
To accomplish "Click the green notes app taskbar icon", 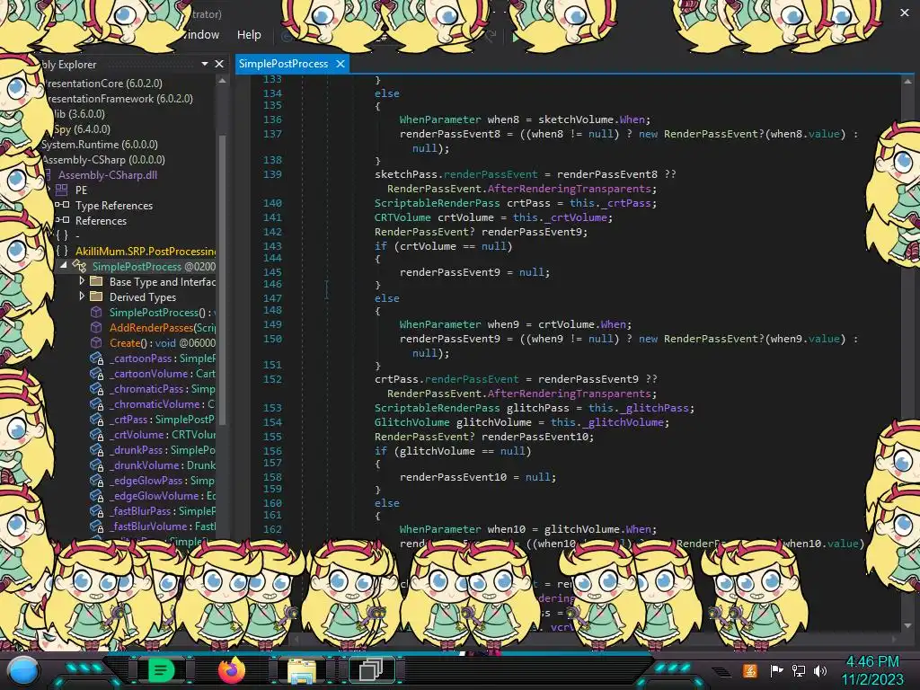I will click(161, 669).
